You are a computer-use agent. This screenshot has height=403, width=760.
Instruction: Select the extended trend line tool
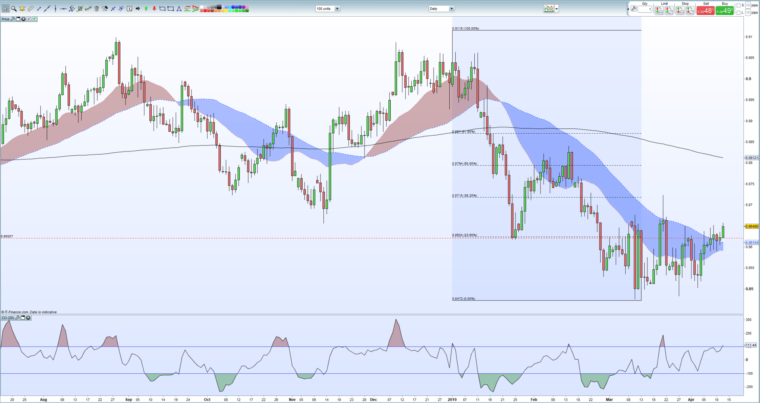pos(47,8)
